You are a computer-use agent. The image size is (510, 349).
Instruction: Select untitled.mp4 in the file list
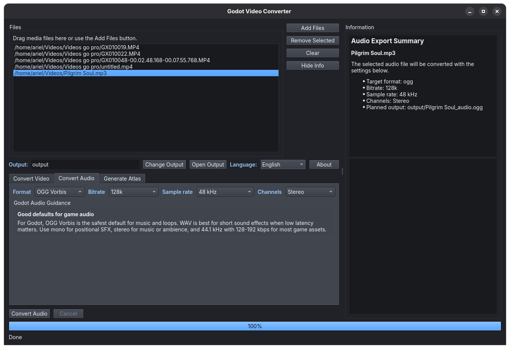point(146,67)
